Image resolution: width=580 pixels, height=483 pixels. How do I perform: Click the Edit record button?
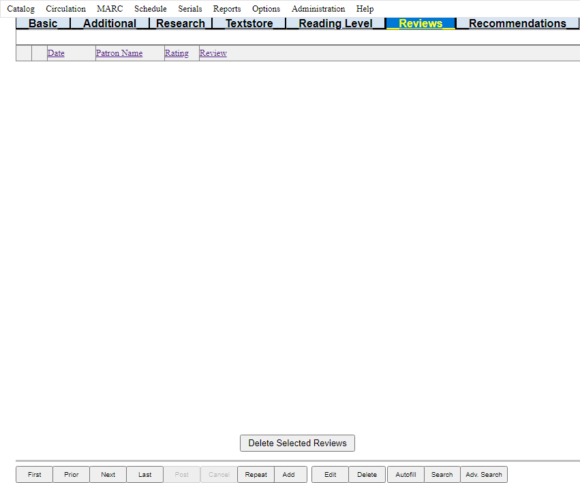(330, 475)
